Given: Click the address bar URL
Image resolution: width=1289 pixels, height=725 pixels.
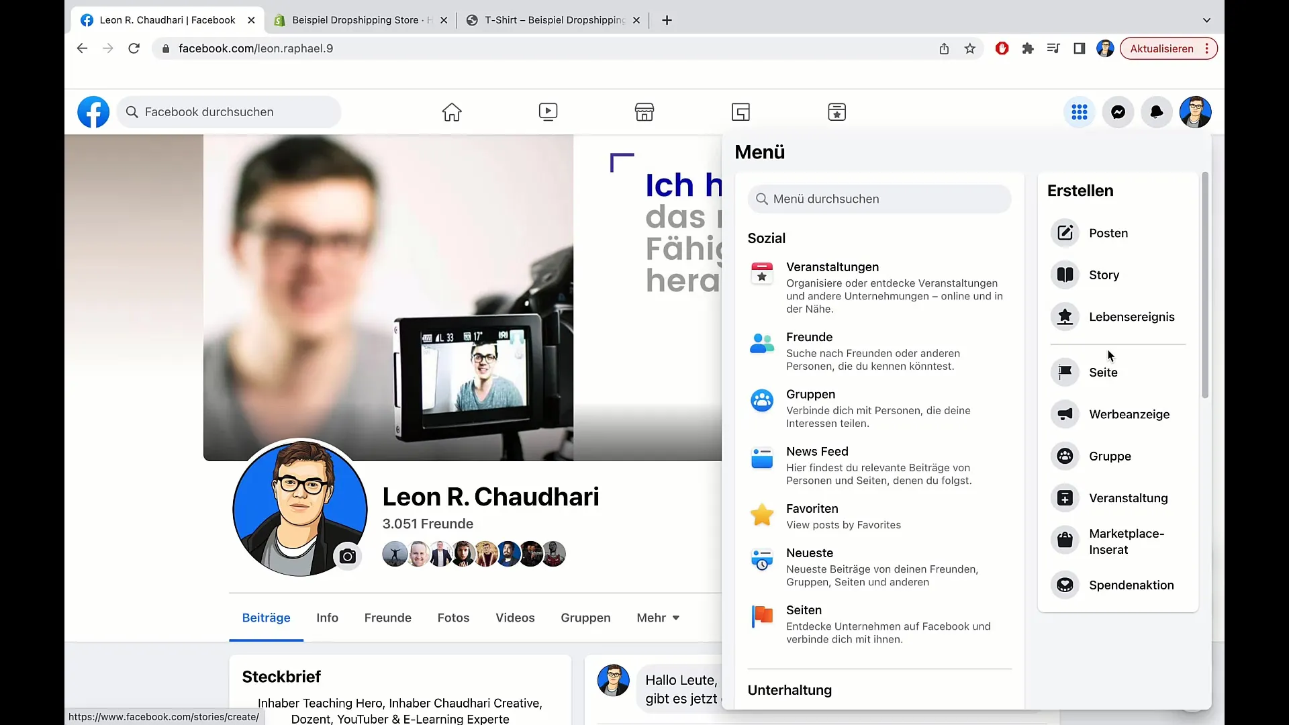Looking at the screenshot, I should [256, 48].
